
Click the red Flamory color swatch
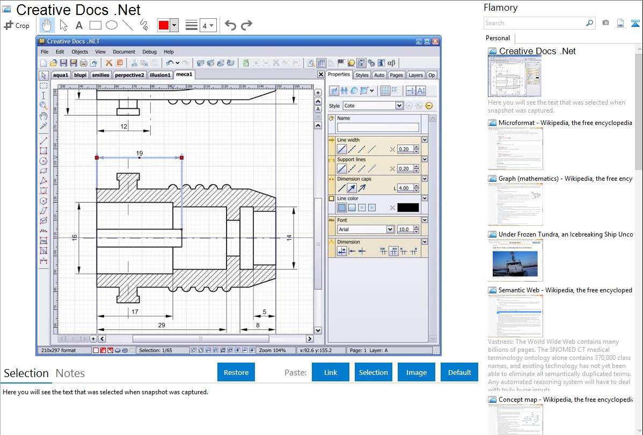(164, 25)
